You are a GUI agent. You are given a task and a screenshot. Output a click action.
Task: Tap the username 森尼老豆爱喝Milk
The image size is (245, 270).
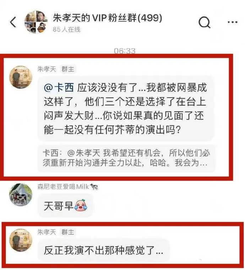point(68,187)
